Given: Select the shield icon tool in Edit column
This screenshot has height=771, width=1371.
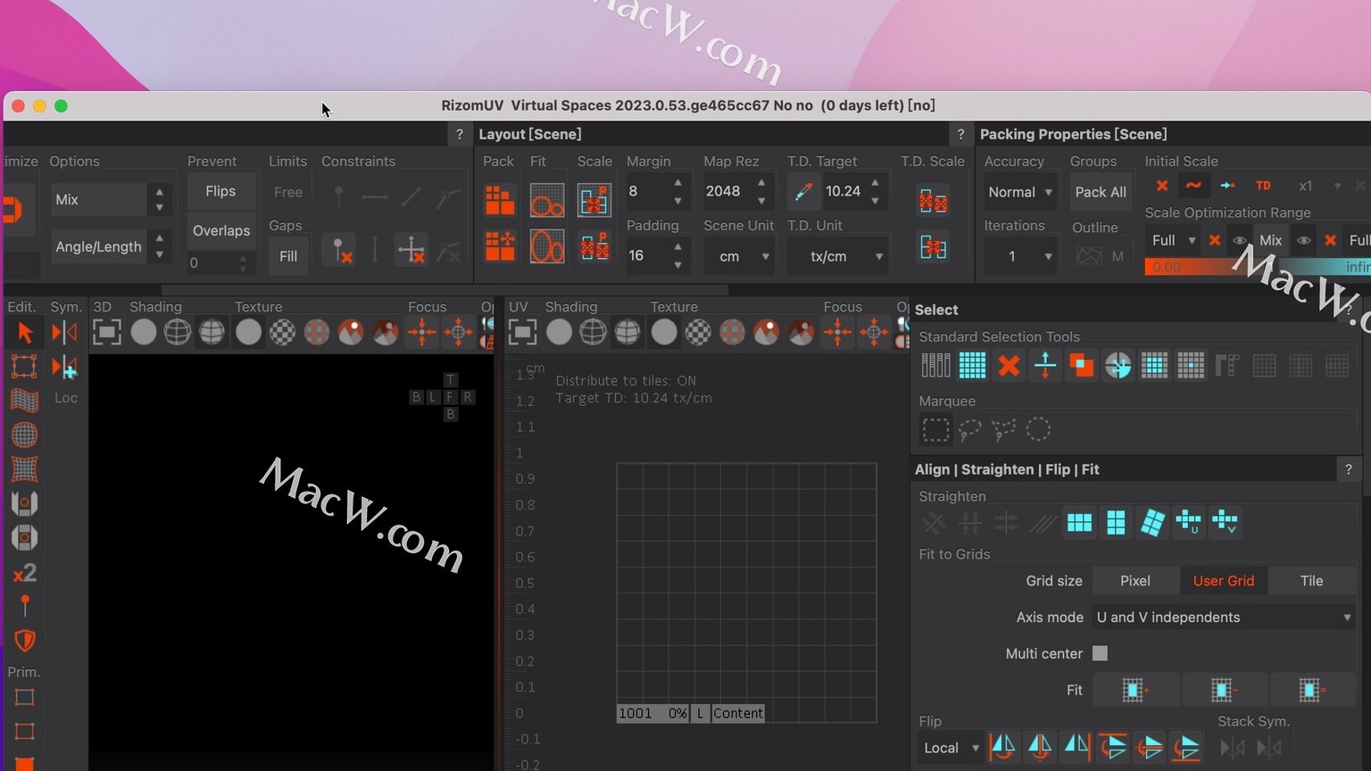Looking at the screenshot, I should click(x=25, y=641).
